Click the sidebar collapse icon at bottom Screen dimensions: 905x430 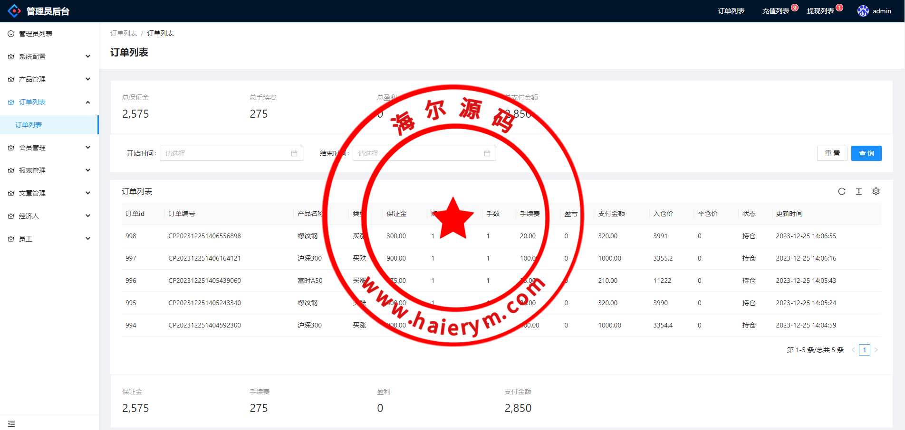[x=11, y=423]
